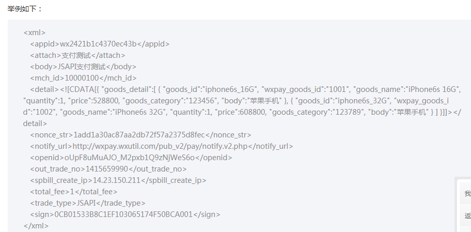Click the heading text 举例如下
Viewport: 471px width, 232px height.
coord(25,9)
